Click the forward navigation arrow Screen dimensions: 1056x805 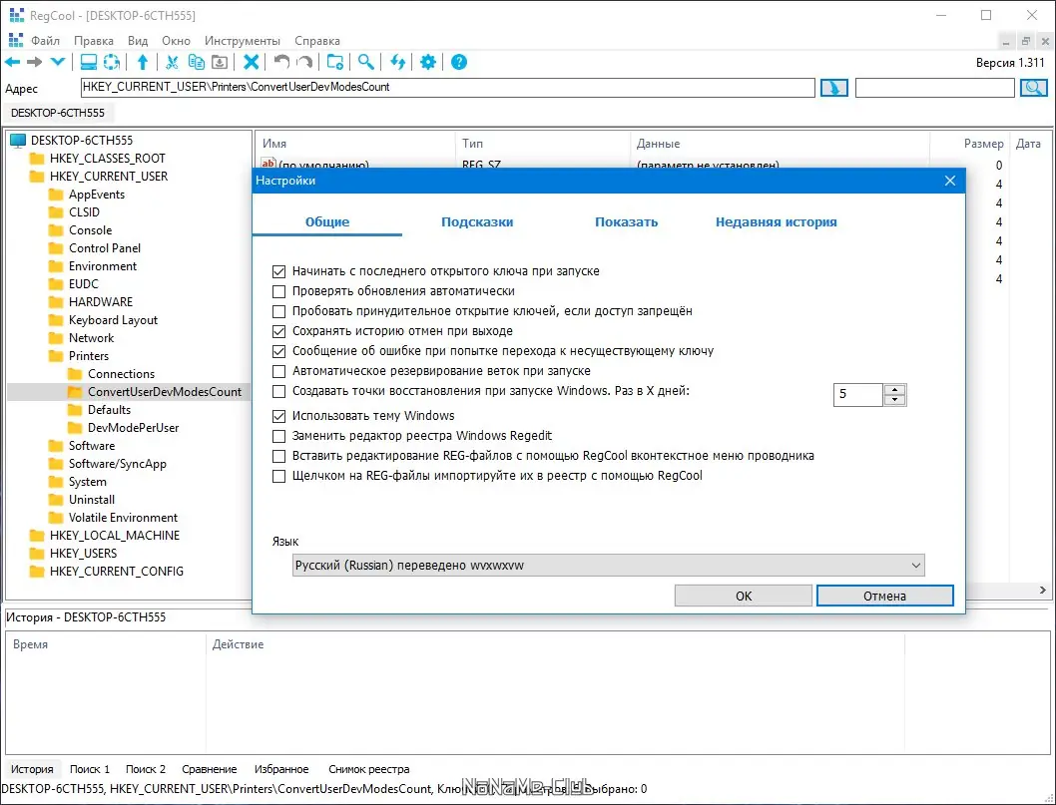tap(34, 63)
